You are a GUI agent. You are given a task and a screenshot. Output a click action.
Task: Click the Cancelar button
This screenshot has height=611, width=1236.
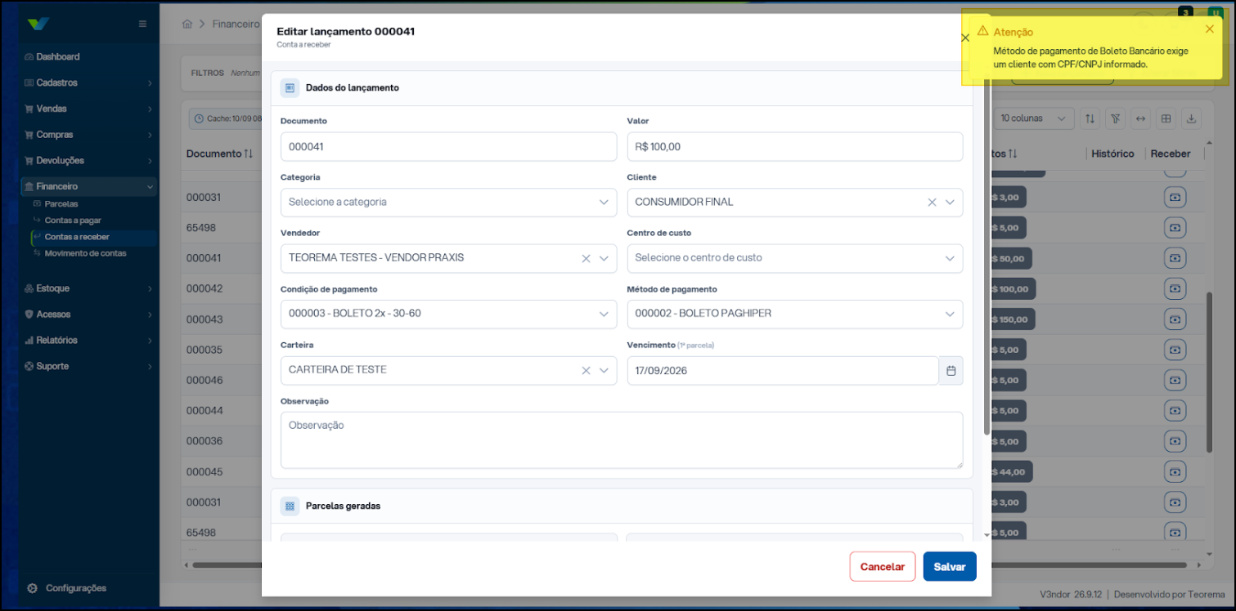pyautogui.click(x=882, y=567)
